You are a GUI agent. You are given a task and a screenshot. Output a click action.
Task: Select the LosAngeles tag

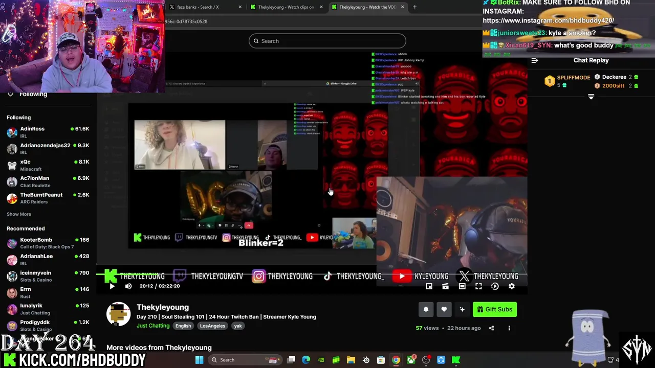[x=212, y=326]
